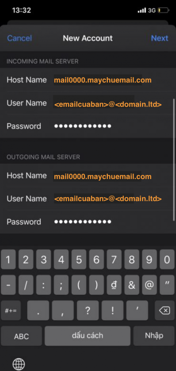Tap the @ symbol key
Image resolution: width=176 pixels, height=371 pixels.
[149, 285]
